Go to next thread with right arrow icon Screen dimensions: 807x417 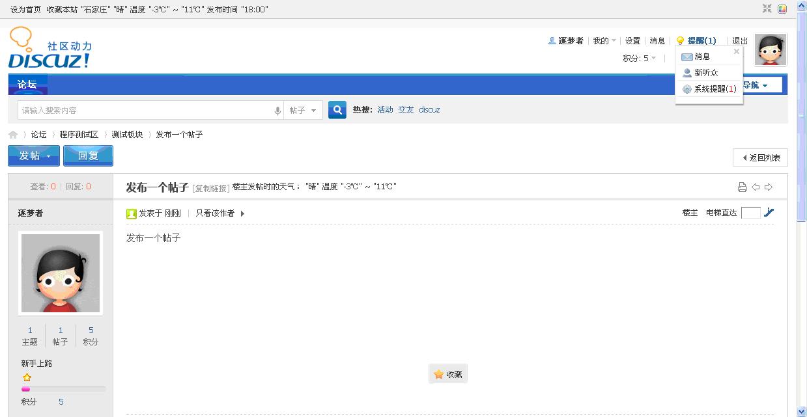[x=769, y=187]
